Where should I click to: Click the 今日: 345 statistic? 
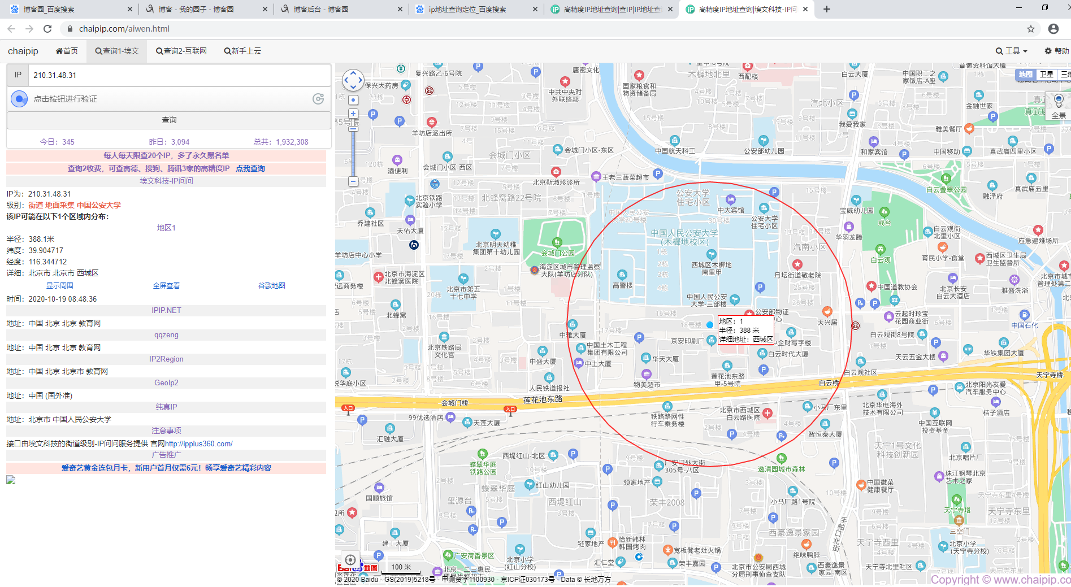point(57,142)
